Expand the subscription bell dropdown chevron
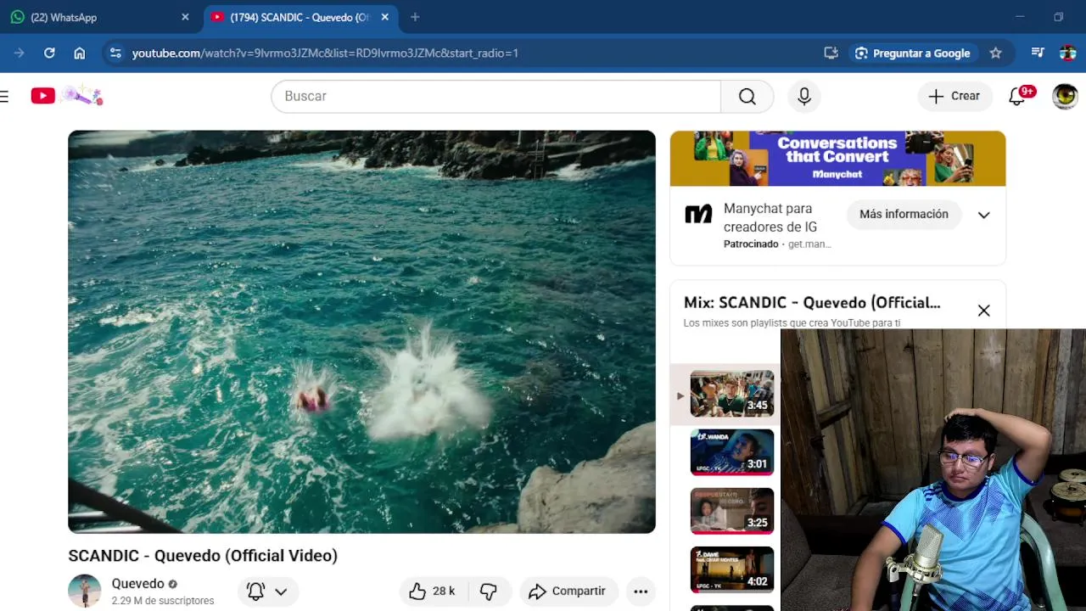Viewport: 1086px width, 611px height. point(281,591)
